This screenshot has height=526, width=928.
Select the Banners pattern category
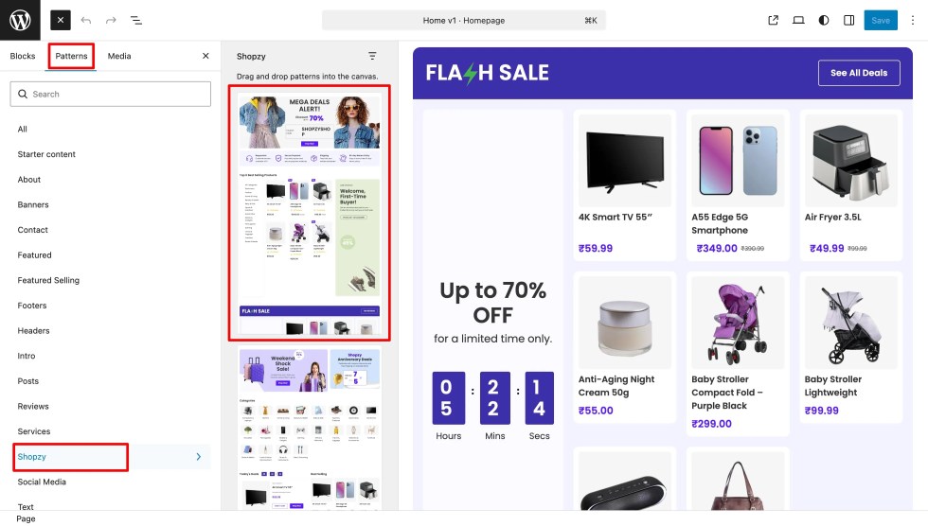pyautogui.click(x=33, y=204)
